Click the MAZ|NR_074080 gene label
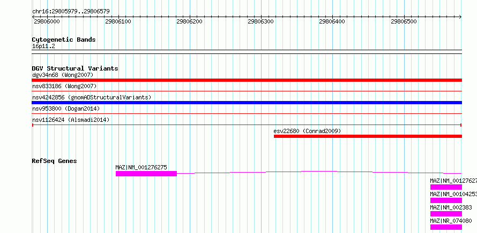This screenshot has width=477, height=233. tap(451, 221)
